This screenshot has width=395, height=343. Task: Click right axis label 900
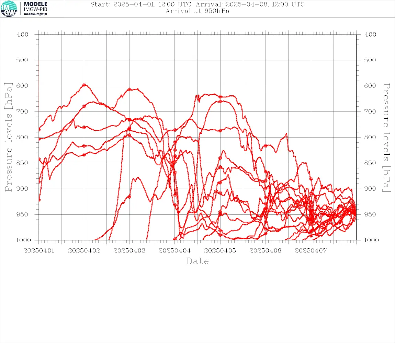coord(370,189)
